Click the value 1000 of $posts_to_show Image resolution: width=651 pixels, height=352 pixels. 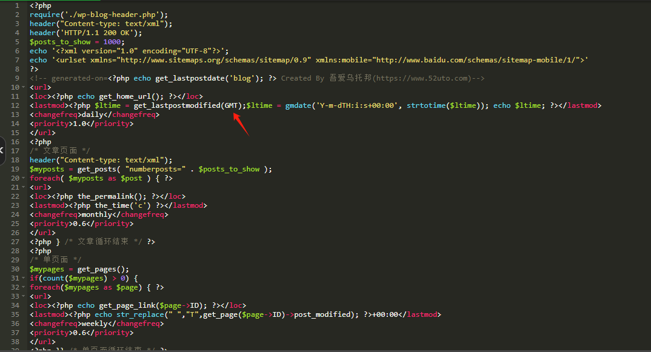pos(112,42)
